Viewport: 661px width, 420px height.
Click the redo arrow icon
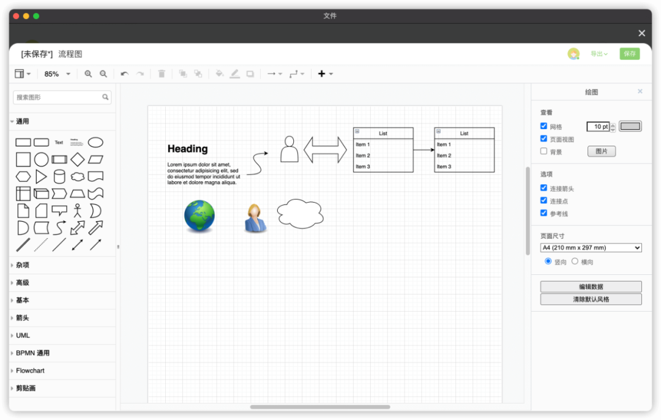(x=140, y=74)
